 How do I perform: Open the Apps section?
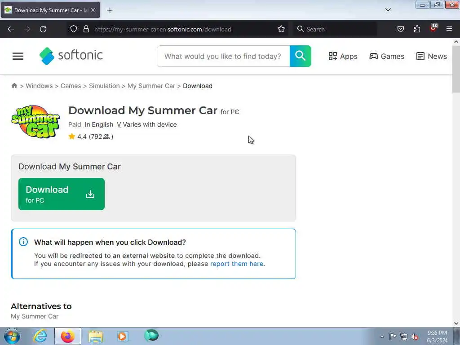tap(343, 56)
